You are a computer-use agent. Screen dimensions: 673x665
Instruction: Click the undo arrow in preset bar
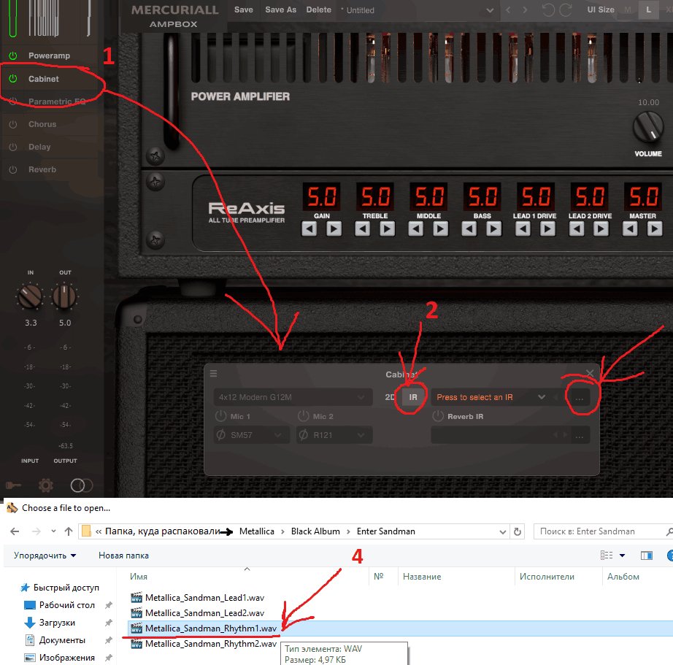(x=549, y=10)
